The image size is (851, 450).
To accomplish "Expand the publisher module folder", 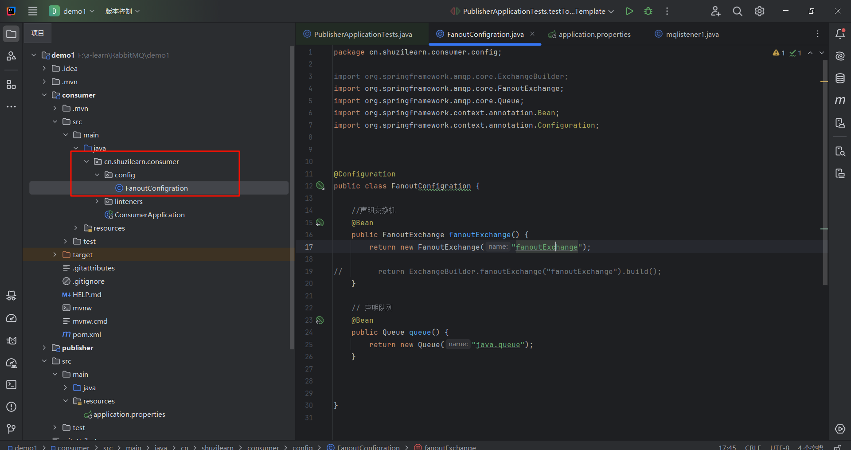I will point(44,348).
